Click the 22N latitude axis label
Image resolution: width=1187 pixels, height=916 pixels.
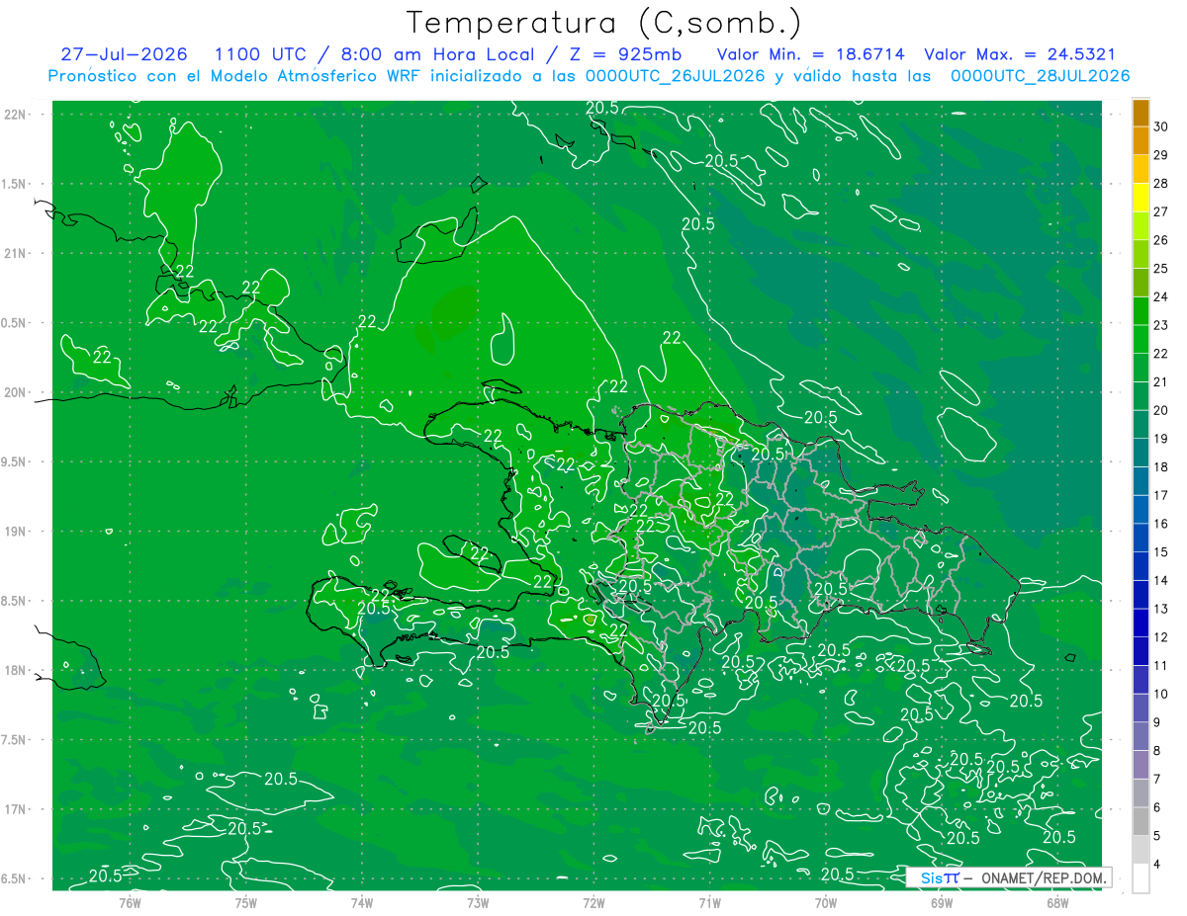click(x=15, y=115)
